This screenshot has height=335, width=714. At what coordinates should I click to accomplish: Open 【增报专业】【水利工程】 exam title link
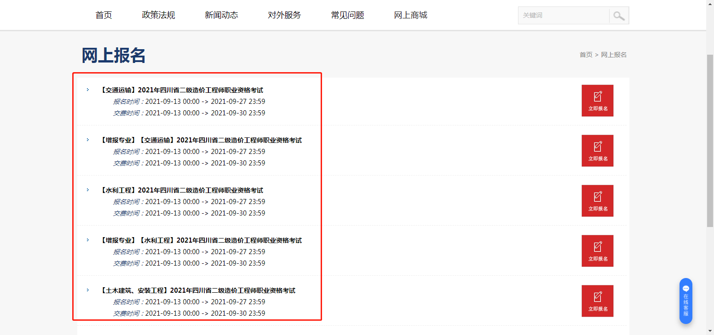[201, 240]
